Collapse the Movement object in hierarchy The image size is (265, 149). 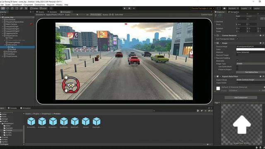(5, 45)
